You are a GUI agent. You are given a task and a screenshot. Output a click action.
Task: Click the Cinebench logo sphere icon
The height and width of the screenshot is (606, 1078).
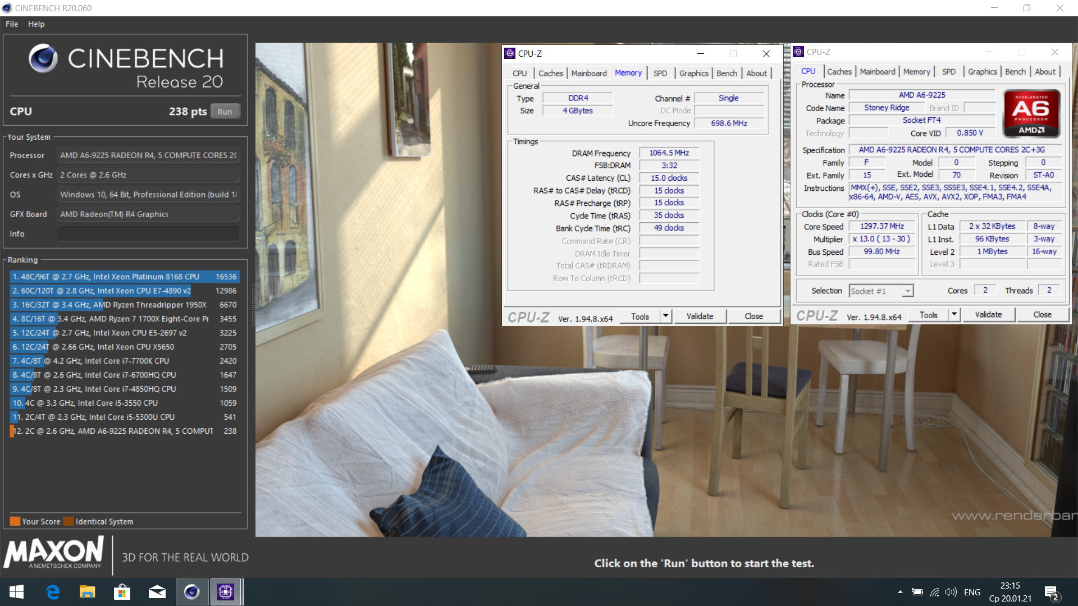(x=43, y=58)
